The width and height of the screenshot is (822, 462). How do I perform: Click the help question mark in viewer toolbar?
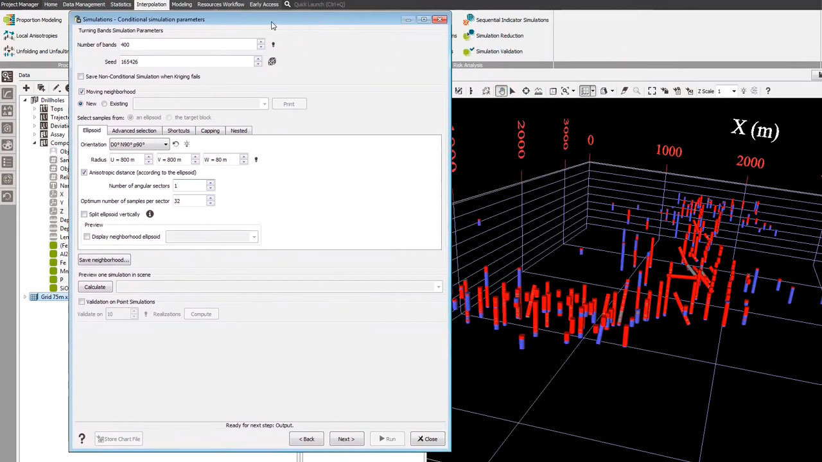tap(767, 91)
